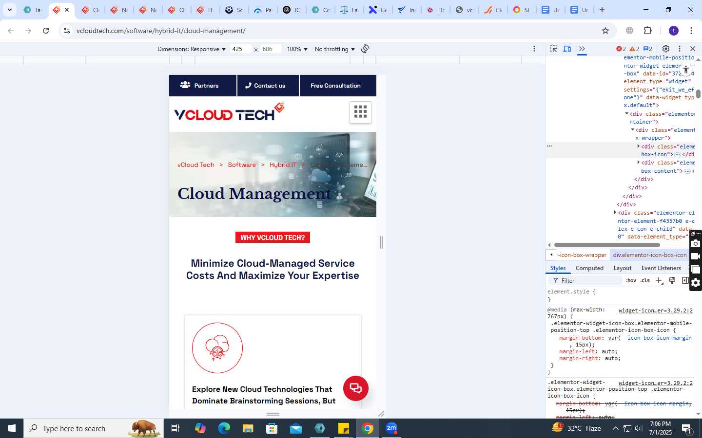Click the new style rule plus icon
The width and height of the screenshot is (702, 438).
click(x=659, y=281)
